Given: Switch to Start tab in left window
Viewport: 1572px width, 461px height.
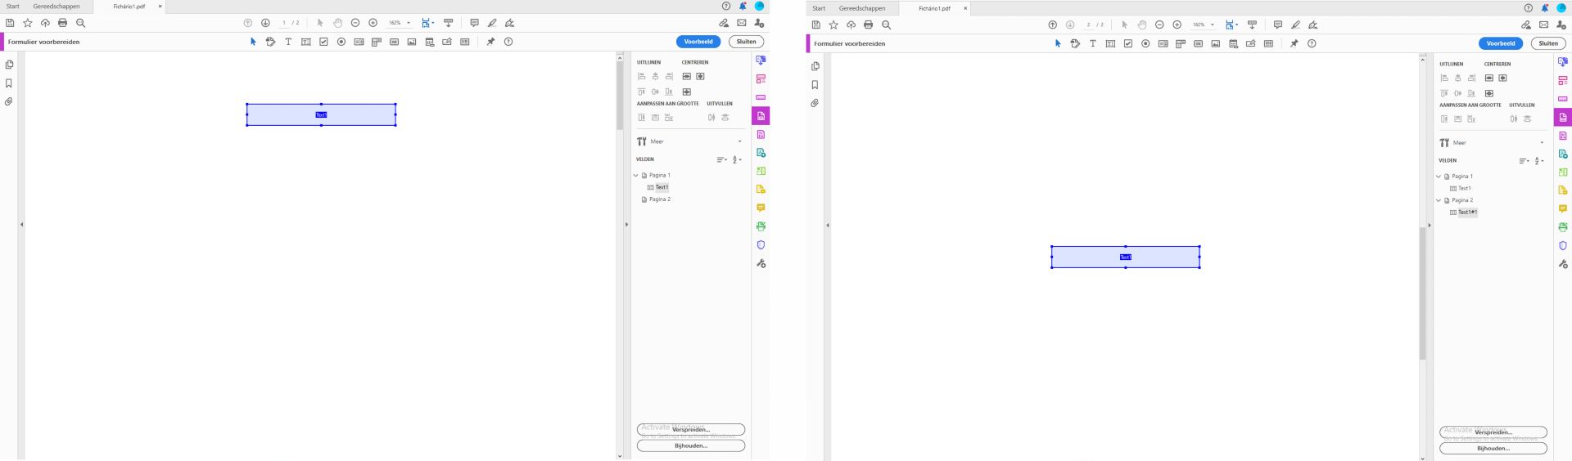Looking at the screenshot, I should pyautogui.click(x=13, y=6).
